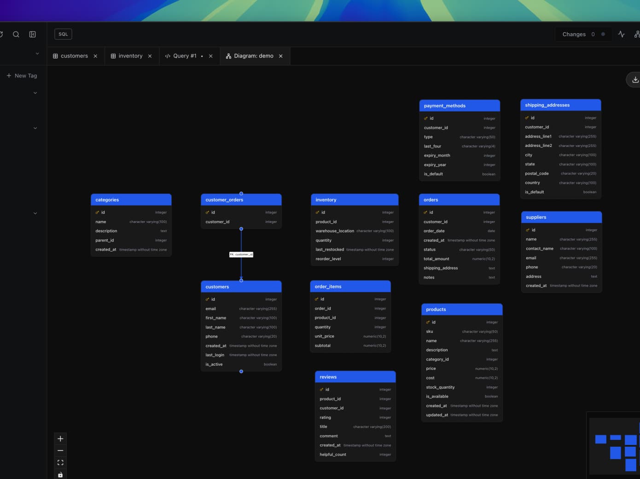Select the FK customer_id relationship label
The height and width of the screenshot is (479, 640).
(x=241, y=254)
